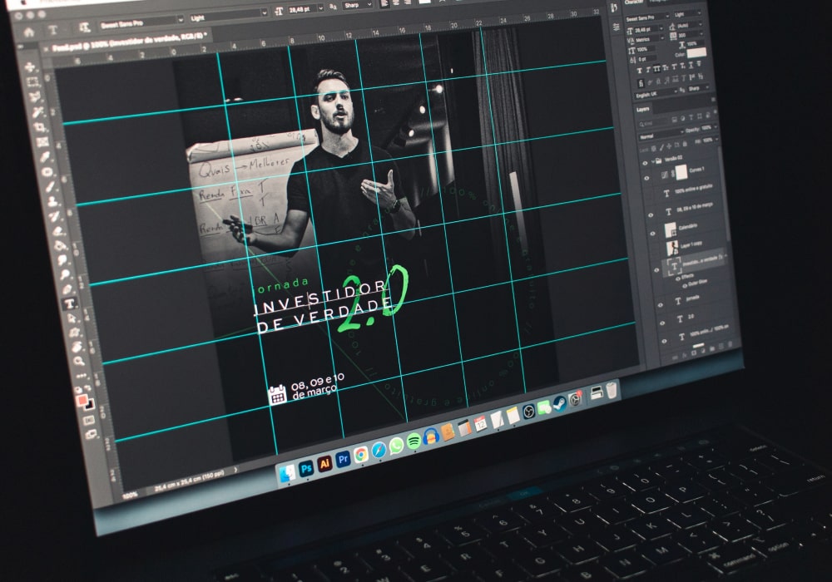Viewport: 832px width, 582px height.
Task: Click the lock all layer icon
Action: [685, 144]
